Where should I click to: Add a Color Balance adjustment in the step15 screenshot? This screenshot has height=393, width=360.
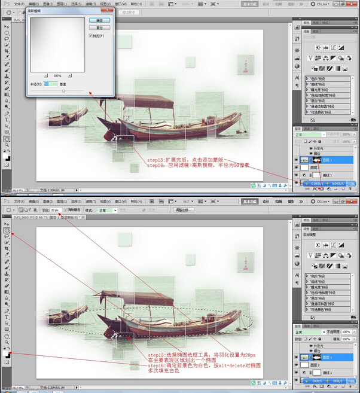point(326,255)
